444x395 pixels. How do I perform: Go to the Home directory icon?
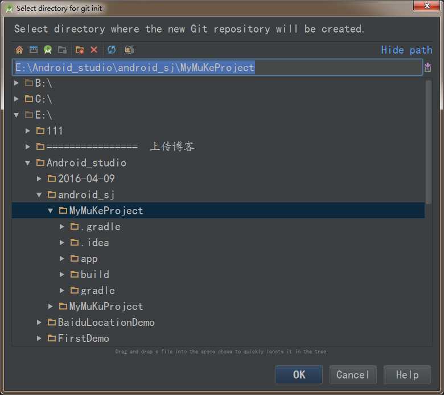(x=19, y=50)
